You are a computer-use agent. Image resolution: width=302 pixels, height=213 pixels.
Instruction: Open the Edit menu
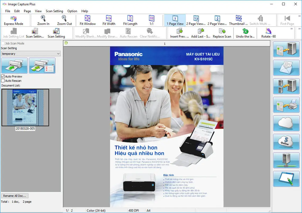pos(17,11)
